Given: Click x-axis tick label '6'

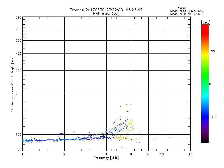Looking at the screenshot, I should click(131, 154).
